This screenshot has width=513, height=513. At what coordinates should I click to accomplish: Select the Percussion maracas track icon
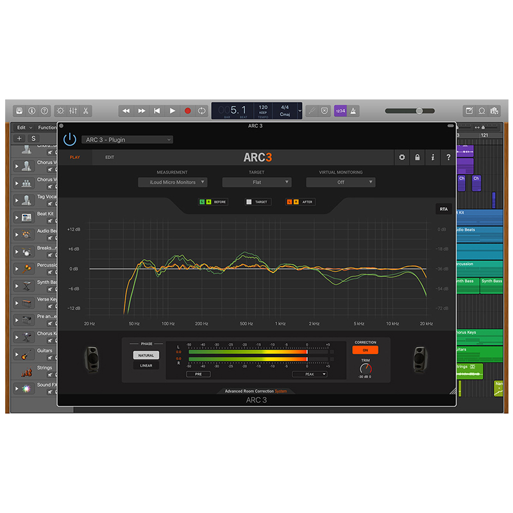coord(26,269)
